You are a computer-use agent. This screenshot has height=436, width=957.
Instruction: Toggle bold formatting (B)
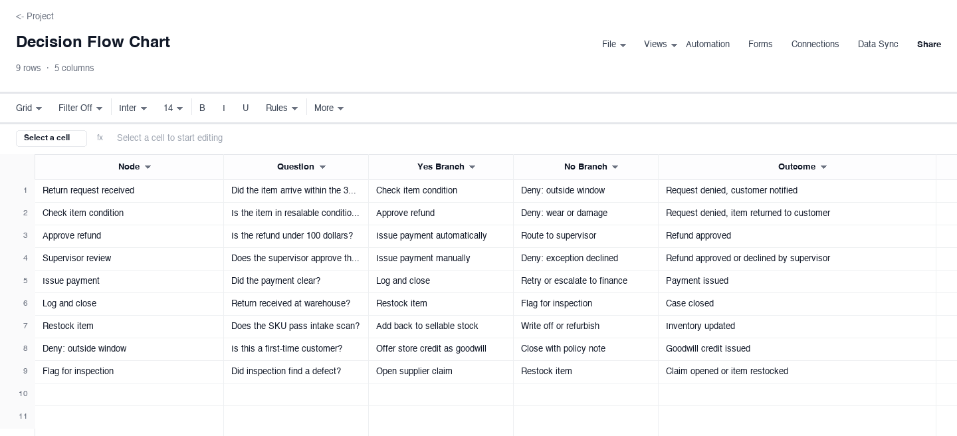[x=203, y=108]
